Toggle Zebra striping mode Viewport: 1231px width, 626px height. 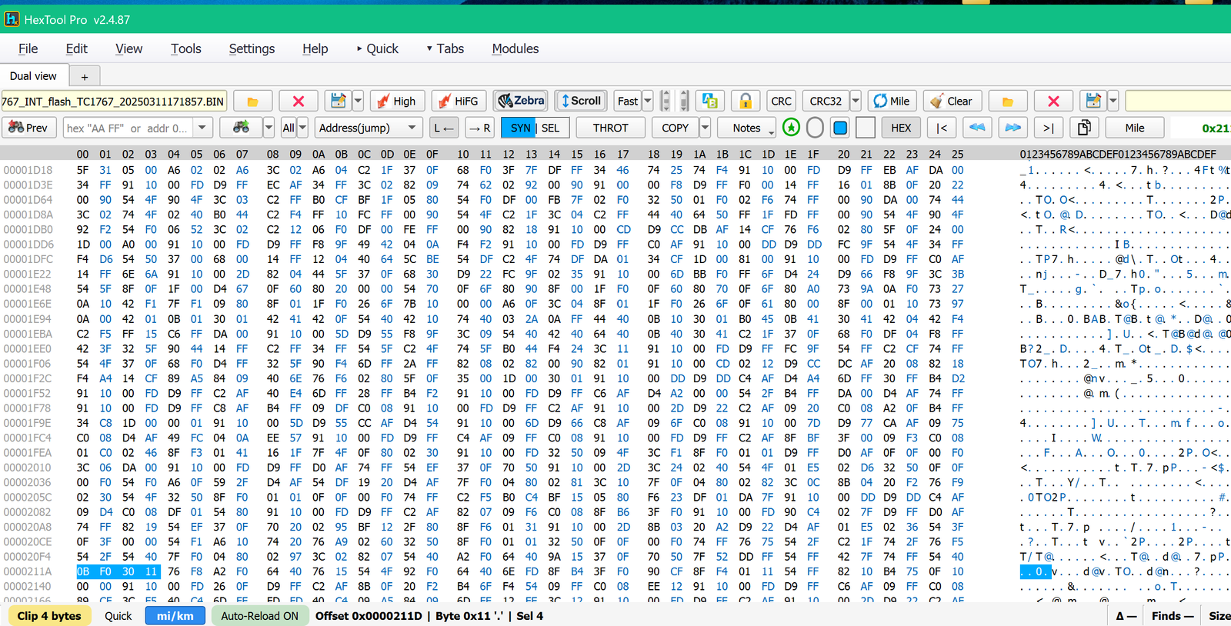pyautogui.click(x=521, y=101)
